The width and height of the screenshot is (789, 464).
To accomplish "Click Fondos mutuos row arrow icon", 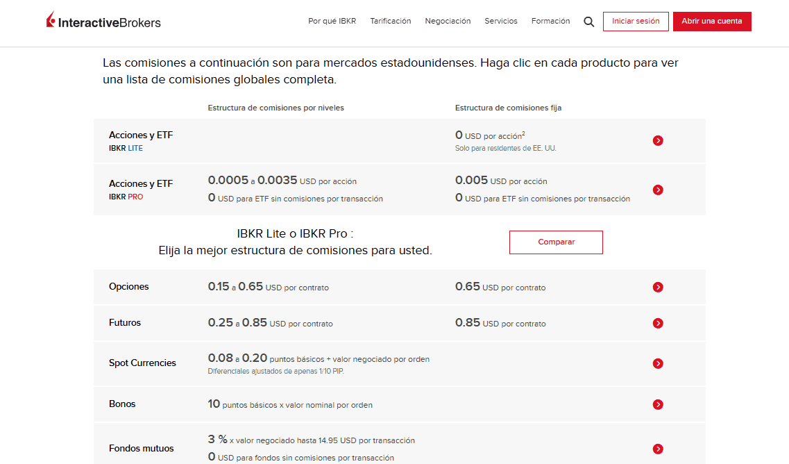I will [658, 449].
